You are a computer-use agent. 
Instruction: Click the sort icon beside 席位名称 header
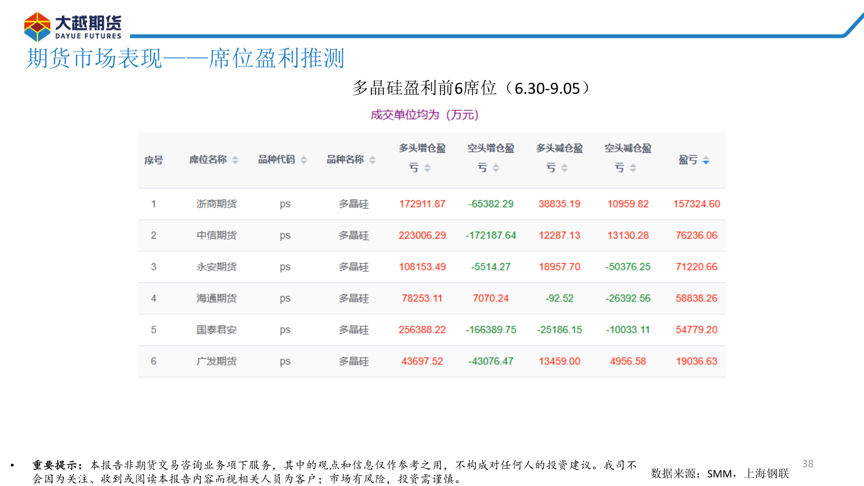(235, 161)
